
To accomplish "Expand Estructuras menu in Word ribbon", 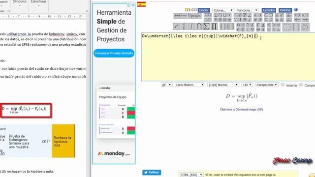I will pos(38,3).
